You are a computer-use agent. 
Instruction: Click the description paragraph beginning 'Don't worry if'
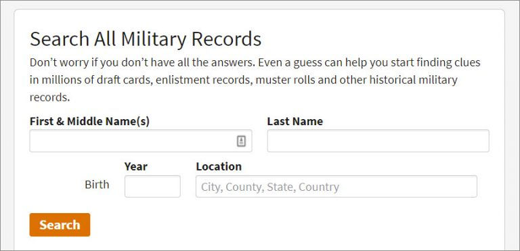tap(255, 80)
